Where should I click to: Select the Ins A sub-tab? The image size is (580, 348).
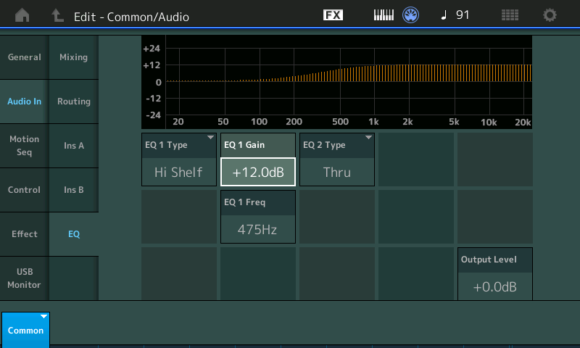pyautogui.click(x=73, y=146)
